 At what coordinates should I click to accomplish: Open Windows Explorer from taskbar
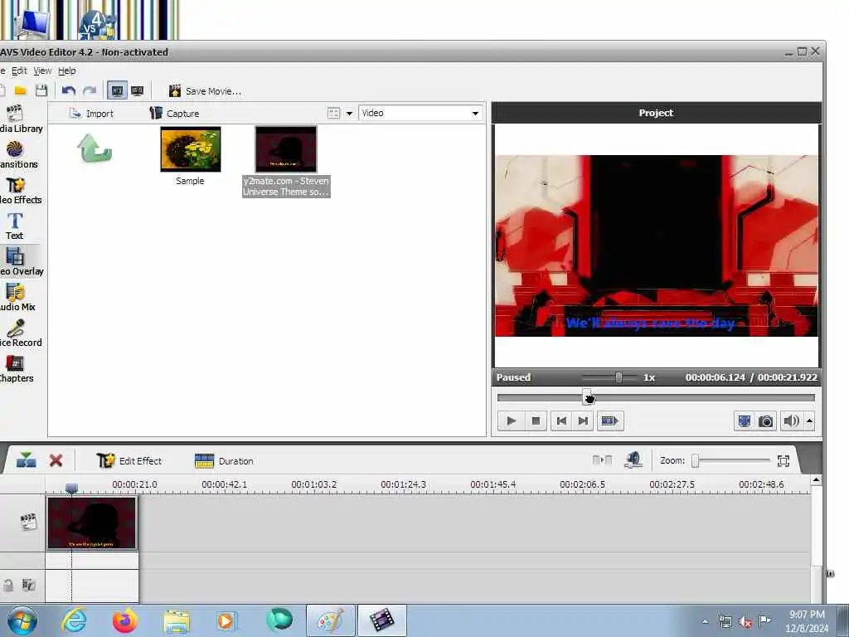pos(177,620)
